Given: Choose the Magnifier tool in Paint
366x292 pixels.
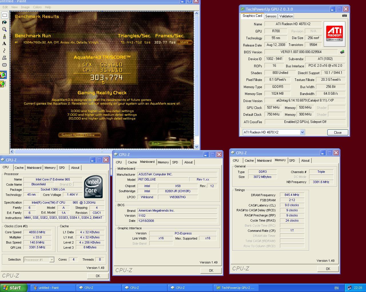Looking at the screenshot, I should (5, 29).
